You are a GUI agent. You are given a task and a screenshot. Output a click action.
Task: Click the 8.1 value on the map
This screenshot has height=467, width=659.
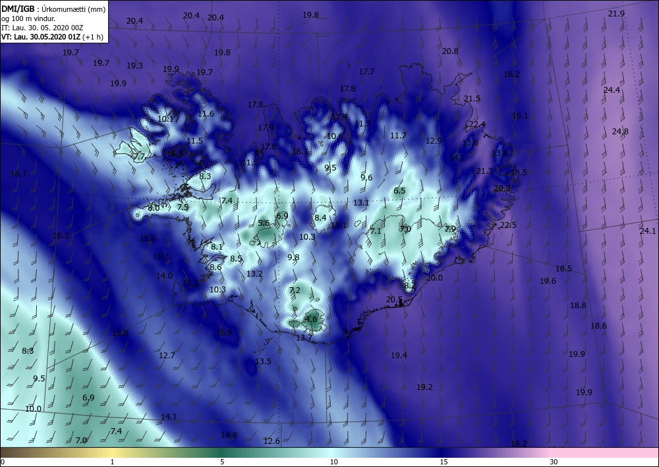pos(217,247)
